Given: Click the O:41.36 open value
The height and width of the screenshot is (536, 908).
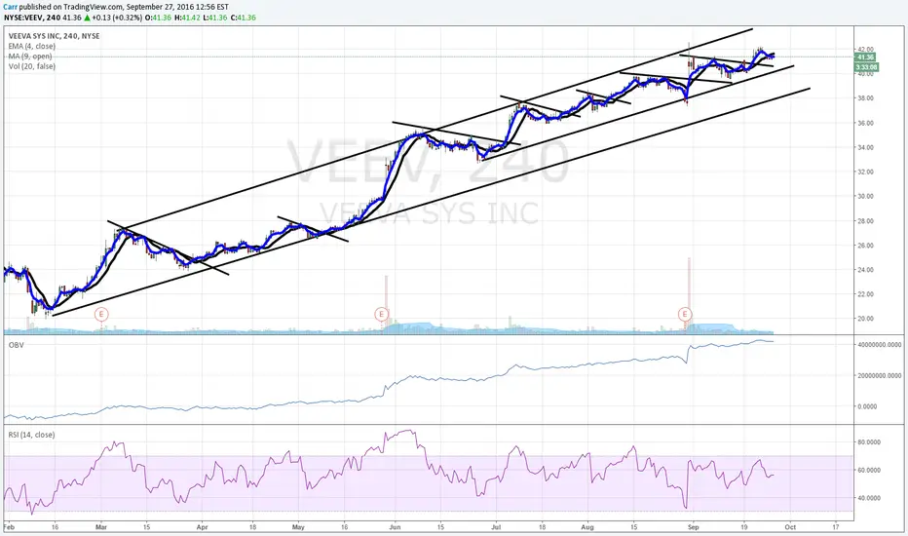Looking at the screenshot, I should (158, 18).
